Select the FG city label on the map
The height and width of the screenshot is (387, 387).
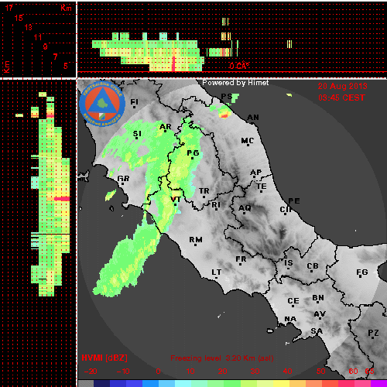click(362, 272)
